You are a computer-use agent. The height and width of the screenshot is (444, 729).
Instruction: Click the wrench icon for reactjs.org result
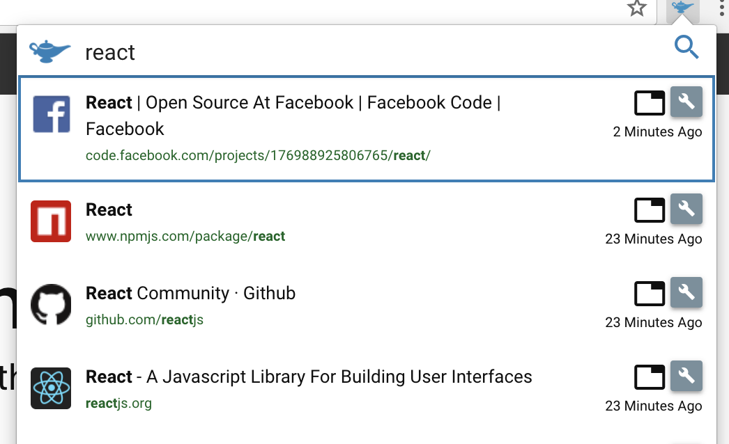(686, 376)
